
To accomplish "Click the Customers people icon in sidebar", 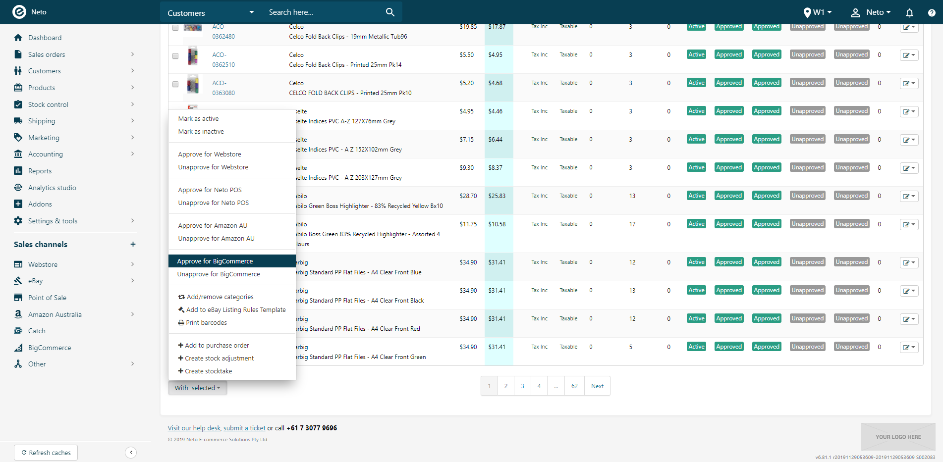I will click(18, 71).
